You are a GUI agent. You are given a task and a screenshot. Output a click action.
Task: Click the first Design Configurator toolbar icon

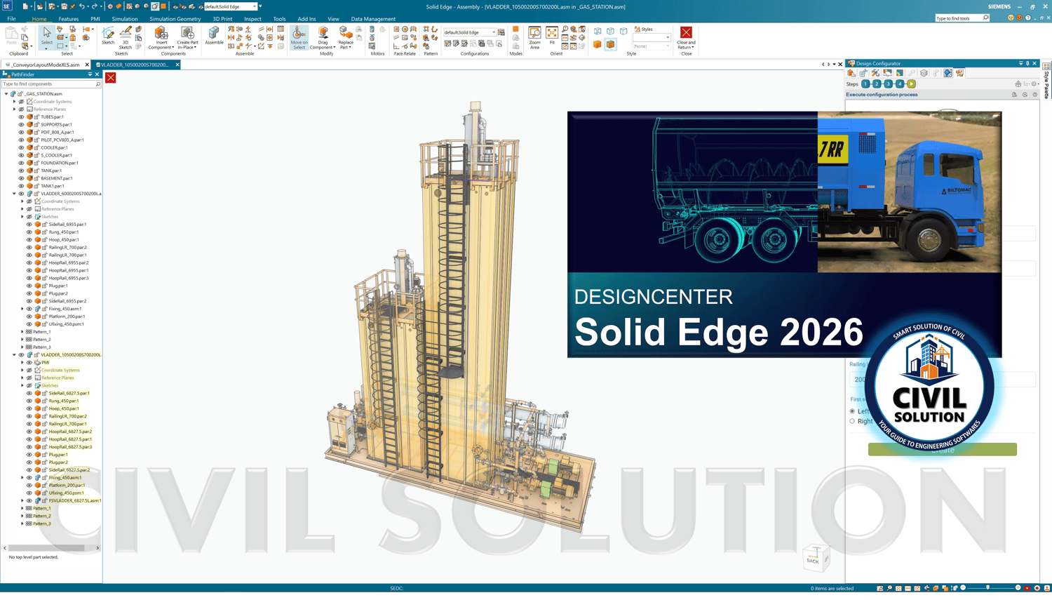851,73
